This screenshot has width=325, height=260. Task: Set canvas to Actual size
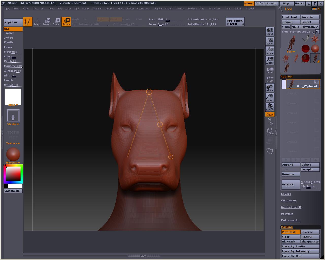[x=270, y=51]
